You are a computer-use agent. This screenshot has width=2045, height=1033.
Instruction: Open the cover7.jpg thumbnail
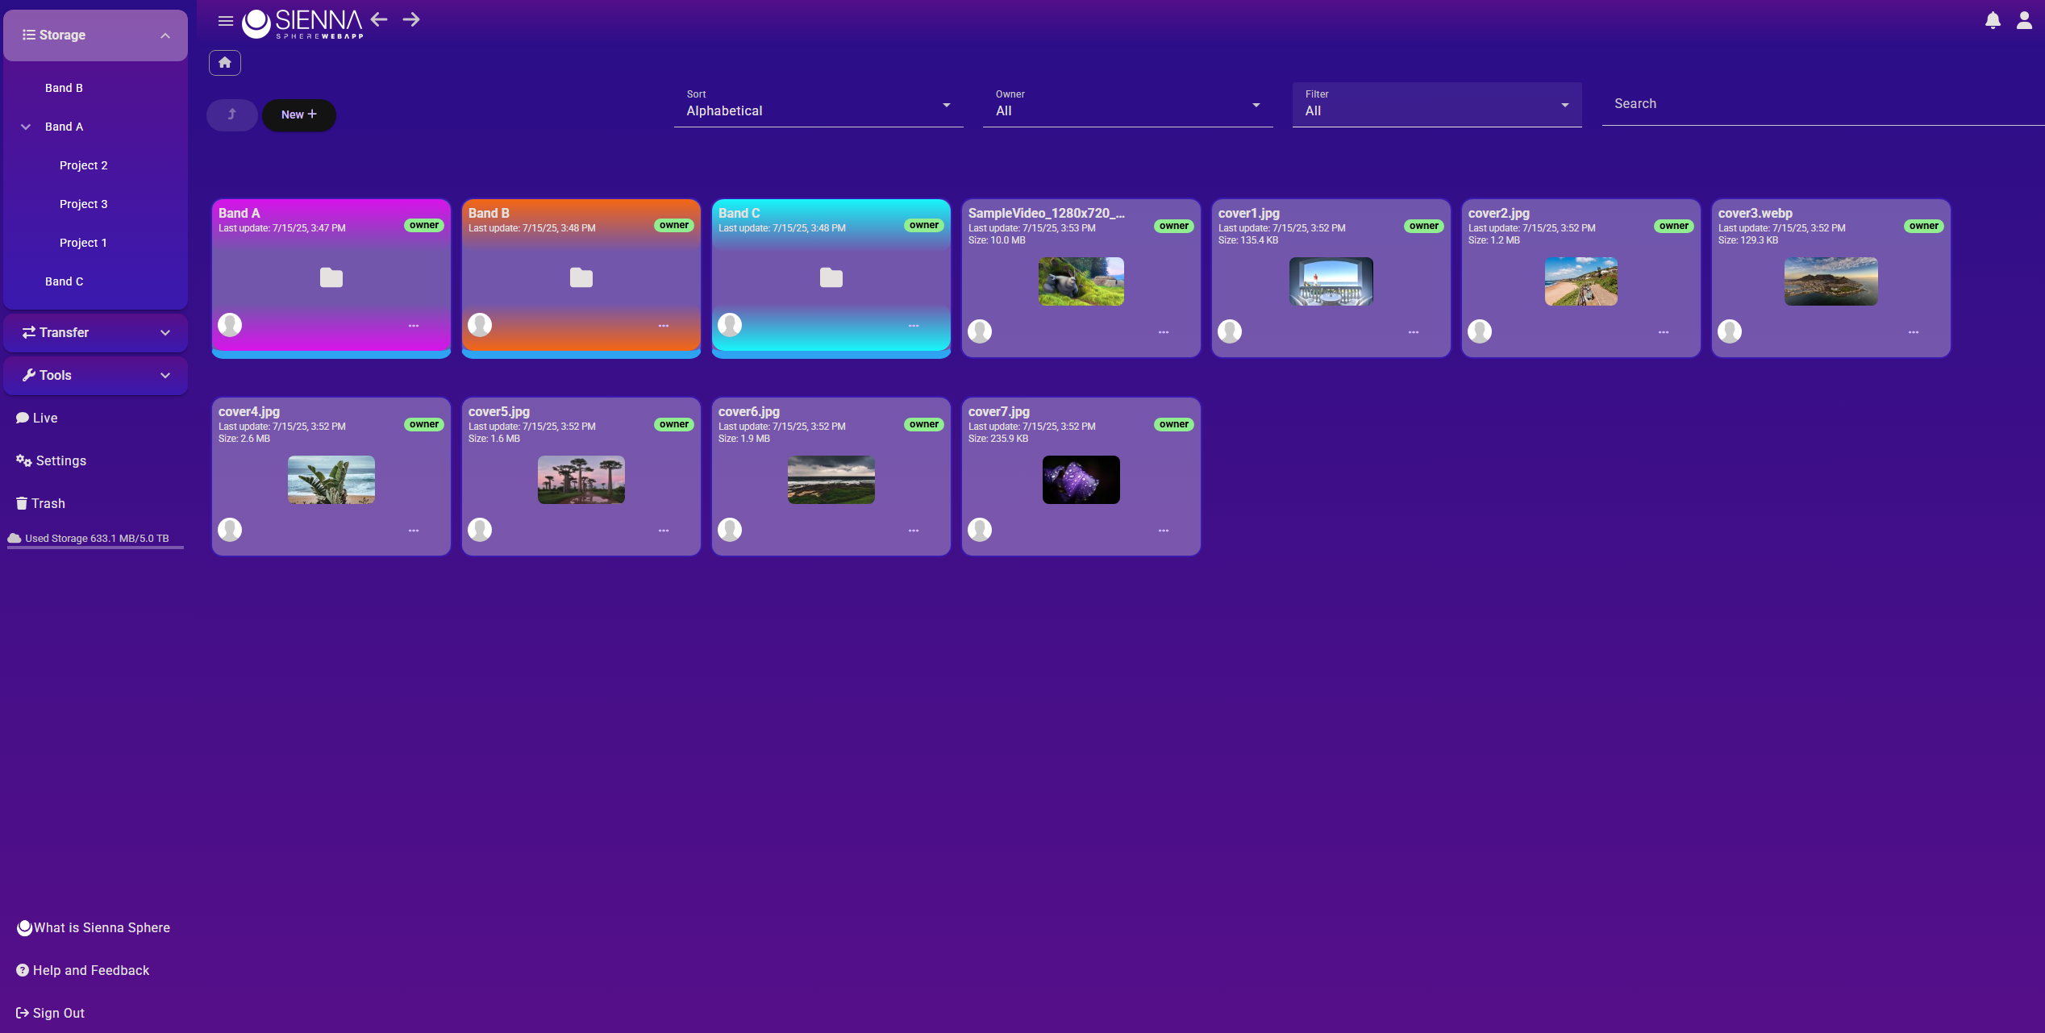[x=1081, y=480]
